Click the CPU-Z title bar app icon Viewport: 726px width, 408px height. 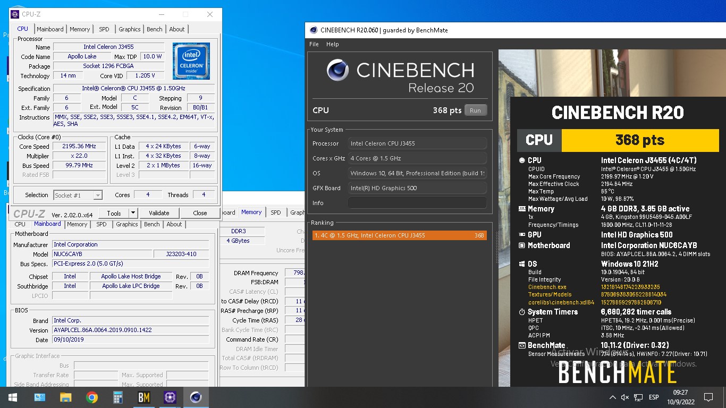pyautogui.click(x=14, y=14)
